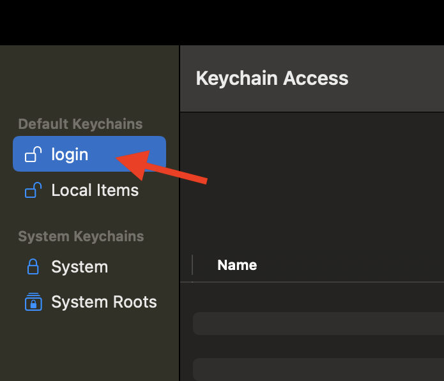Screen dimensions: 444x381
Task: Select the login keychain label
Action: click(x=70, y=154)
